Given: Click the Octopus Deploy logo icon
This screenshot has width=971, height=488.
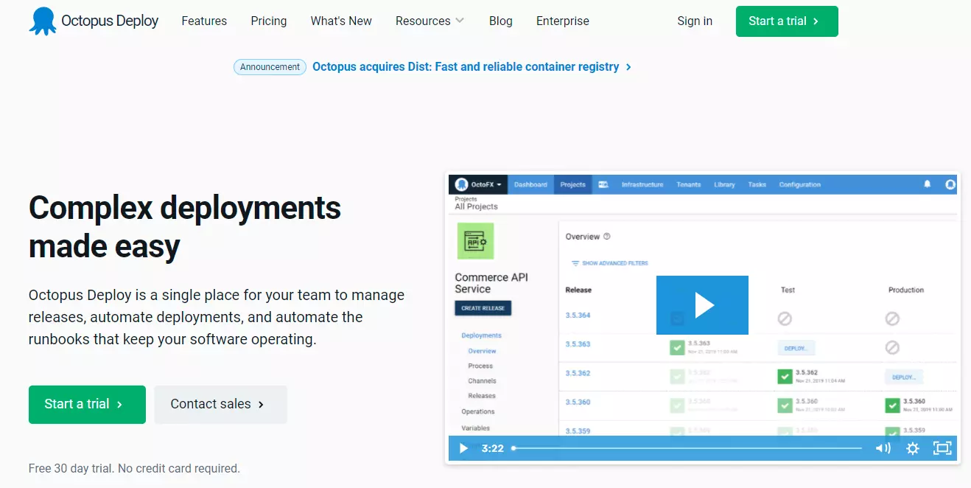Looking at the screenshot, I should pyautogui.click(x=42, y=21).
